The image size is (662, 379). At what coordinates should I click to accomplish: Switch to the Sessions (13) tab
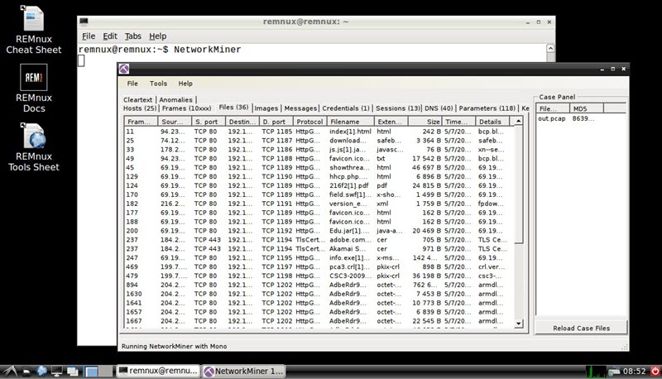(x=398, y=108)
